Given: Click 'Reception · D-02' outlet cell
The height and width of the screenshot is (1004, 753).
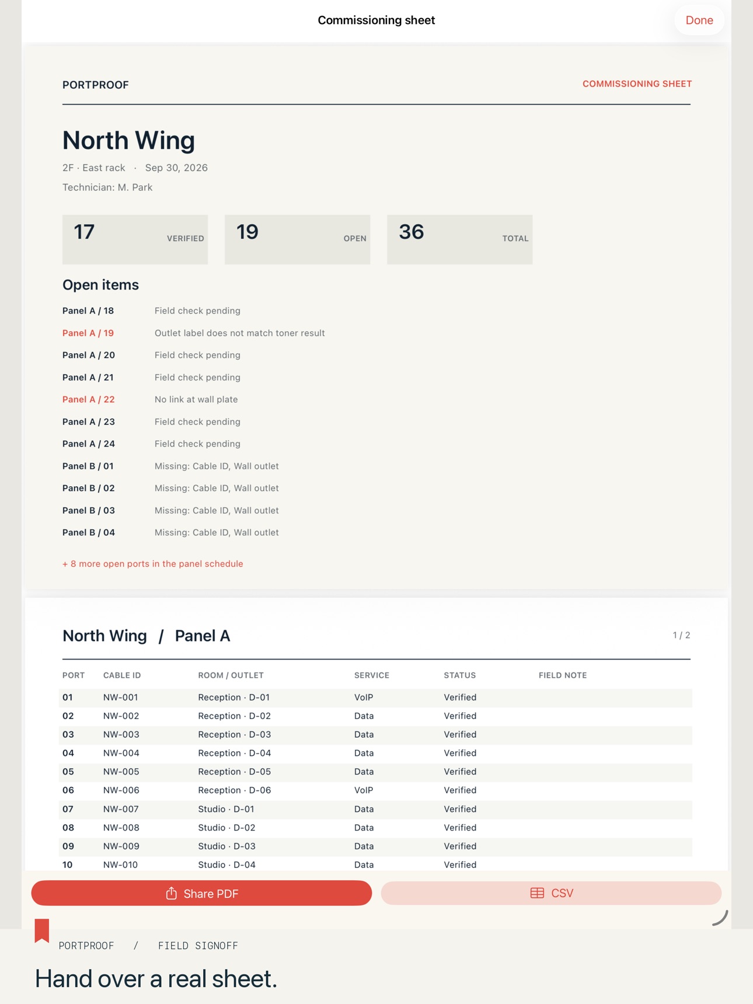Looking at the screenshot, I should click(234, 716).
